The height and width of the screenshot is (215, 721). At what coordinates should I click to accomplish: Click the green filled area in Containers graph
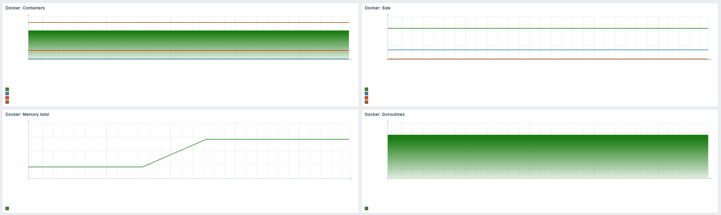coord(188,40)
